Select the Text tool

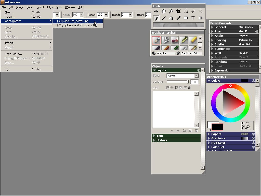193,18
